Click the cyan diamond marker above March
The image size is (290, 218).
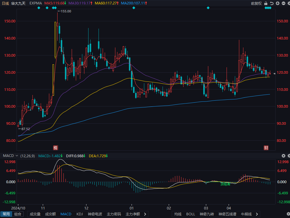pos(208,8)
